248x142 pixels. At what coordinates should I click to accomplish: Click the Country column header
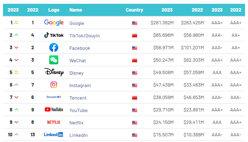tap(134, 10)
